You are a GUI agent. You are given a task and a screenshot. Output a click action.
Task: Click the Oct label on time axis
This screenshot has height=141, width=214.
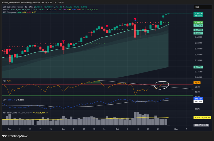117,130
